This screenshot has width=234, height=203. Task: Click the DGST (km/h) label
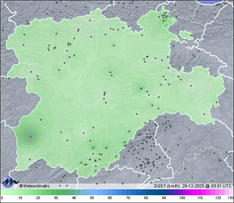click(x=167, y=186)
